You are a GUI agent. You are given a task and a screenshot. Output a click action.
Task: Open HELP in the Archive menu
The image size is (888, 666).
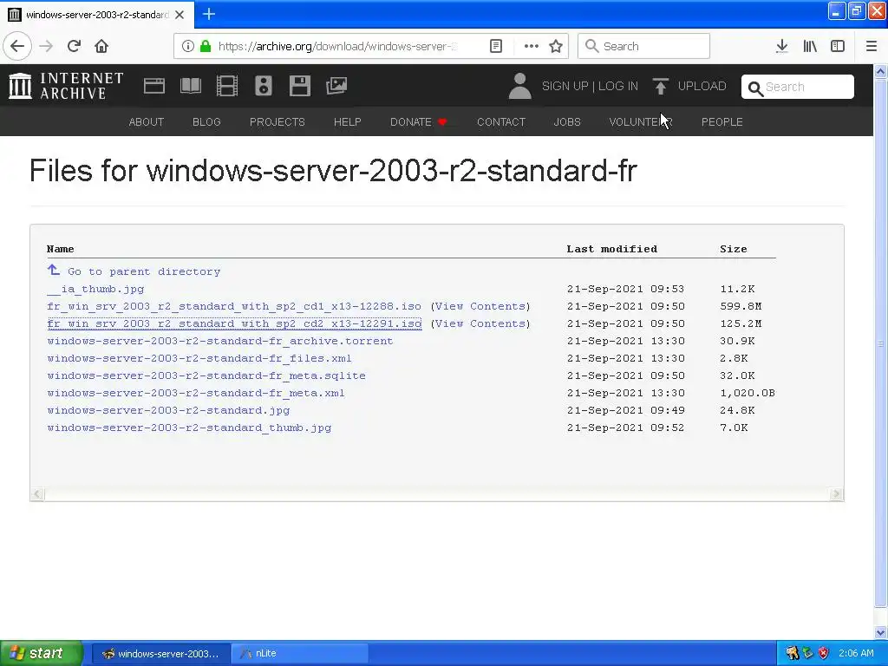pos(347,121)
